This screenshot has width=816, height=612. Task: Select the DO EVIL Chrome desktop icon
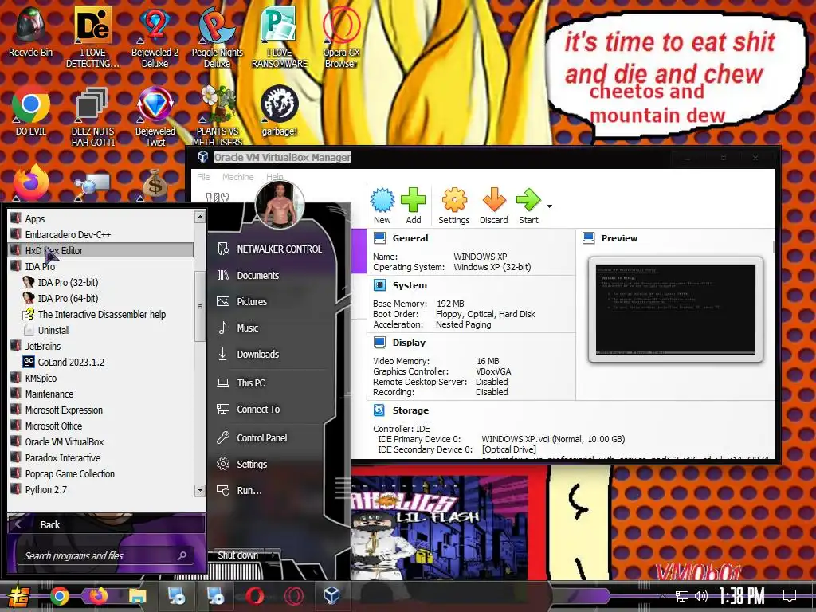coord(31,110)
